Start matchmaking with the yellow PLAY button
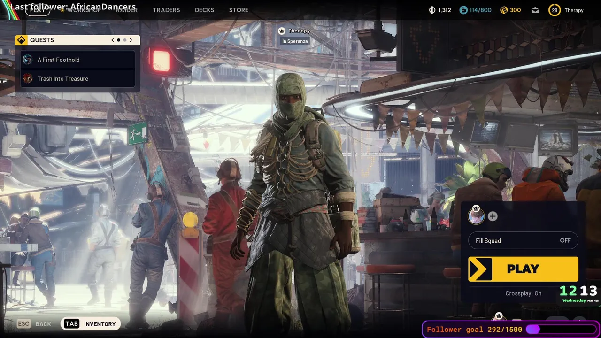This screenshot has width=601, height=338. pos(523,269)
